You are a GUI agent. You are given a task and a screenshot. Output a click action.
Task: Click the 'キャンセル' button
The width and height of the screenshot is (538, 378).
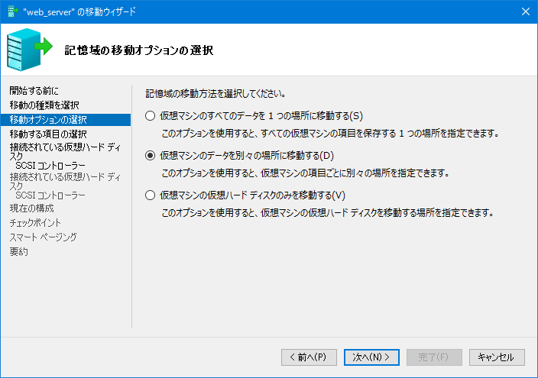click(497, 357)
